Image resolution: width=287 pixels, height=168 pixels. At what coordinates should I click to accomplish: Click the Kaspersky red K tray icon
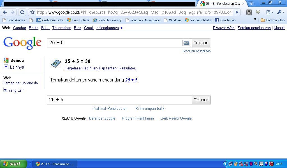click(x=271, y=164)
